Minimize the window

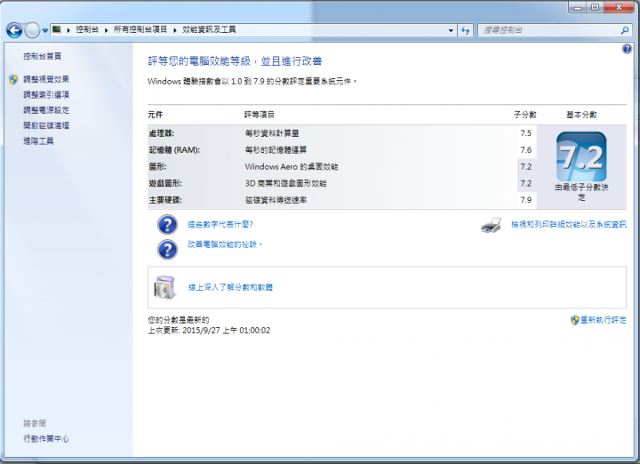click(578, 7)
